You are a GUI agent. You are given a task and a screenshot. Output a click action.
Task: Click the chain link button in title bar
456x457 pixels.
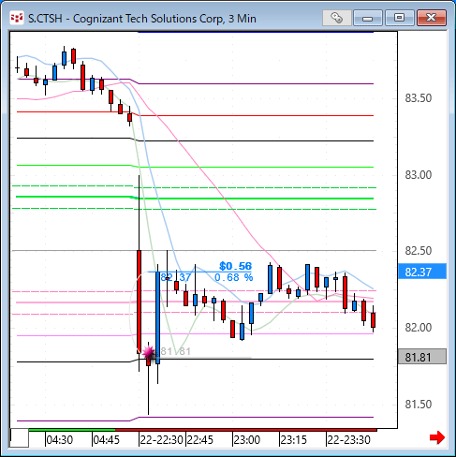click(x=337, y=18)
